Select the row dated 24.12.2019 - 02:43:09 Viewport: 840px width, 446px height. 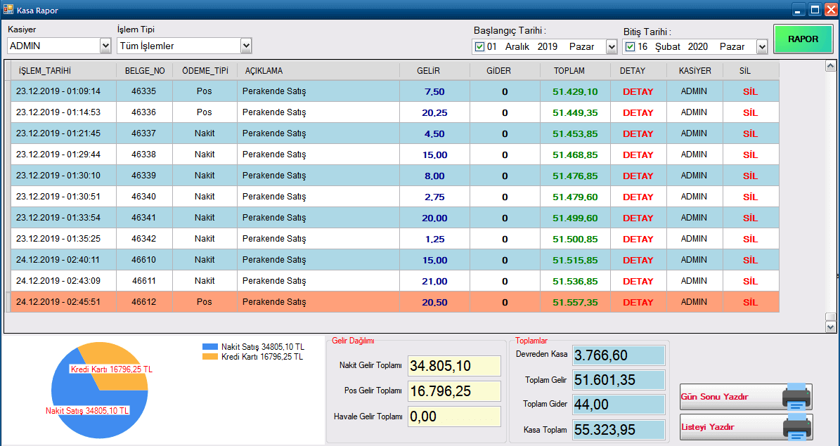[395, 281]
